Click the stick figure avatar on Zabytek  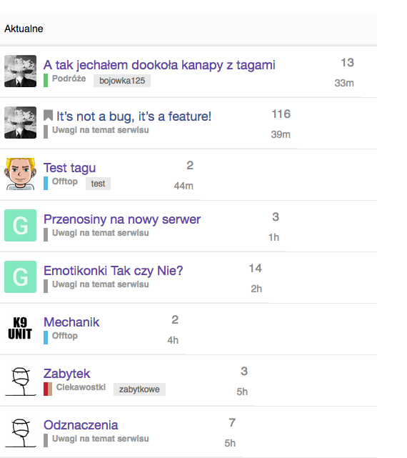coord(21,379)
